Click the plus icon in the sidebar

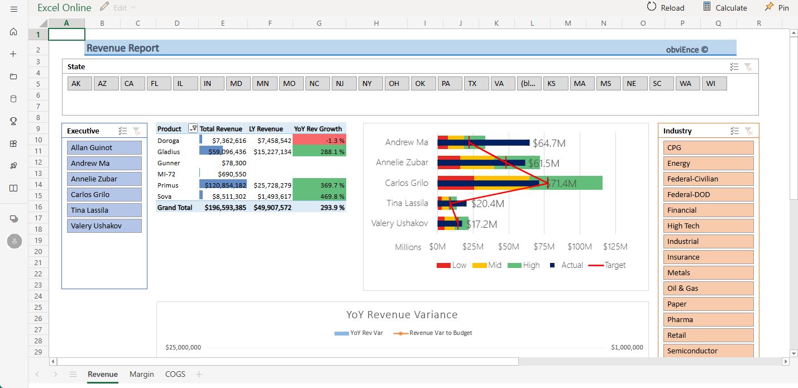(x=14, y=54)
